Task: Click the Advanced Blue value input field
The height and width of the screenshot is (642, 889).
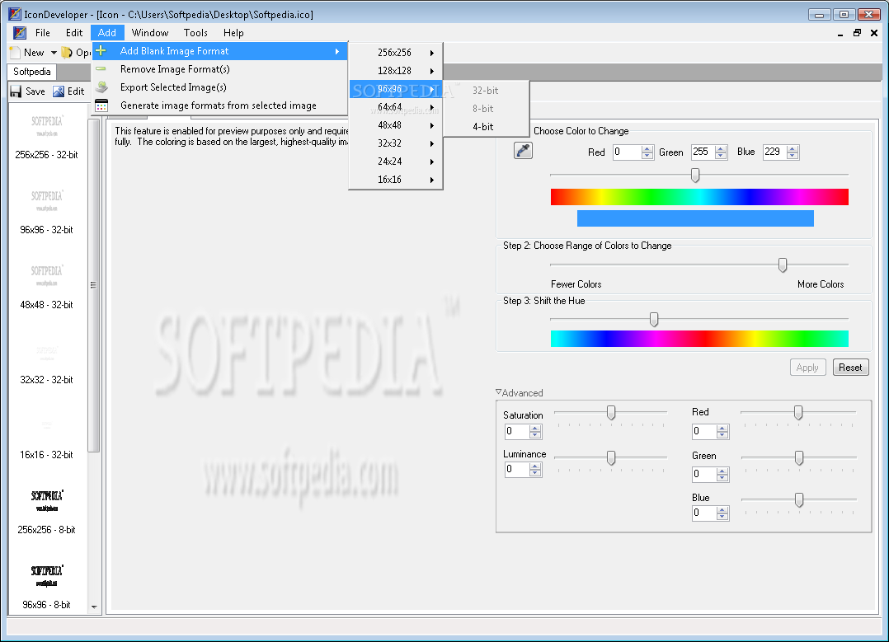Action: 704,513
